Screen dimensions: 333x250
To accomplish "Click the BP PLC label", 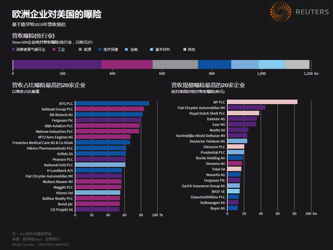I will (x=219, y=102).
